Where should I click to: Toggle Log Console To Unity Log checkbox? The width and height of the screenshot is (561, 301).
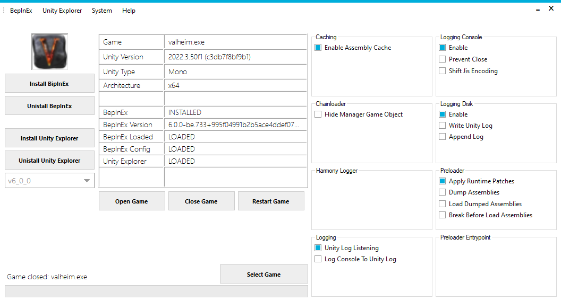318,259
